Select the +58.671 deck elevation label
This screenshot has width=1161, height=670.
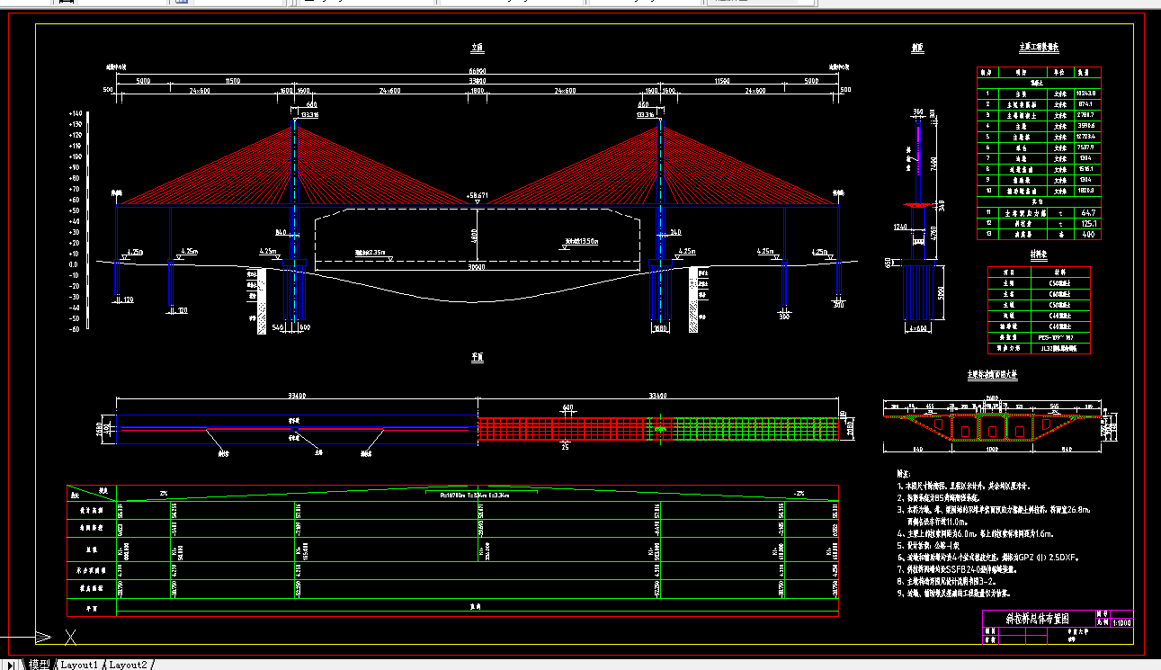pos(479,195)
